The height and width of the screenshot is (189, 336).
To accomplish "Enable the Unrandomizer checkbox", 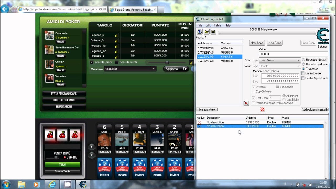I will tap(303, 73).
